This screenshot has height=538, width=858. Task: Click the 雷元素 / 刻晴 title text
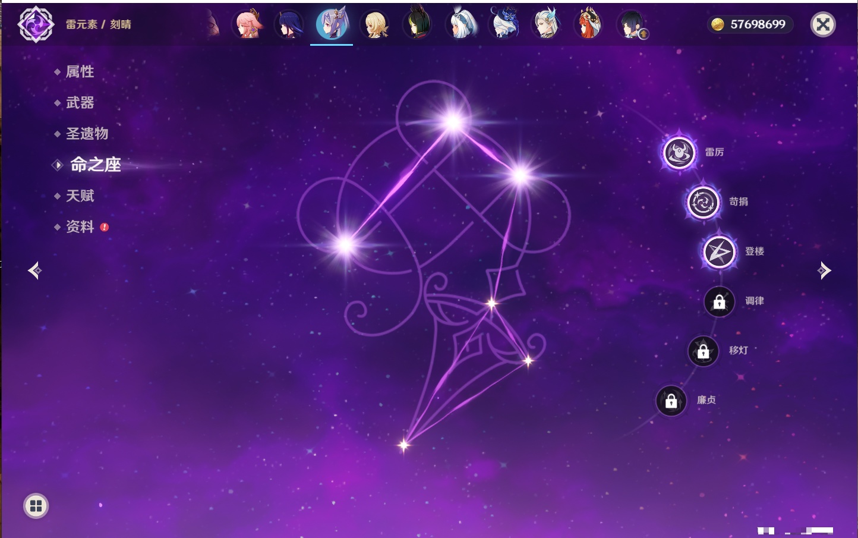(x=98, y=24)
